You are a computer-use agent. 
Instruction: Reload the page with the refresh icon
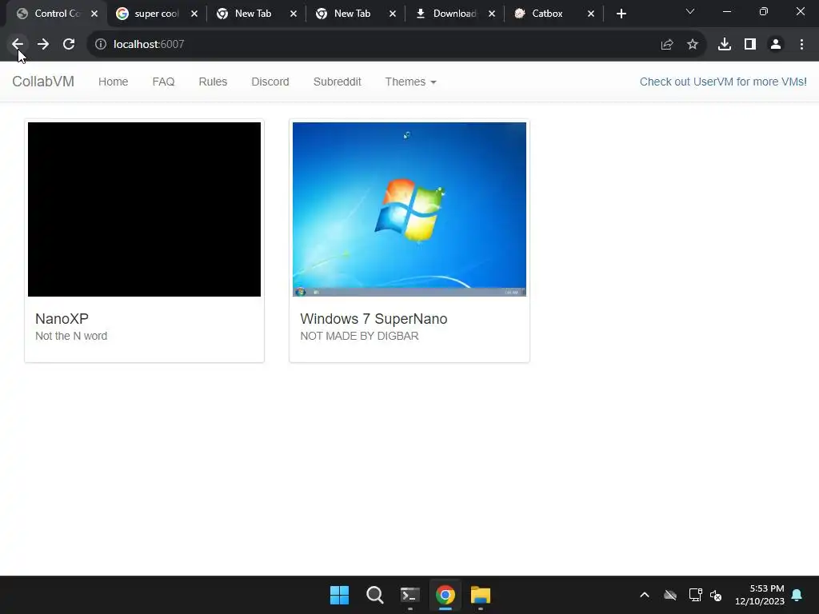point(69,45)
